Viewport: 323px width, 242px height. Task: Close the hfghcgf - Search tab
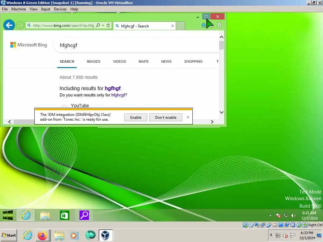(173, 26)
